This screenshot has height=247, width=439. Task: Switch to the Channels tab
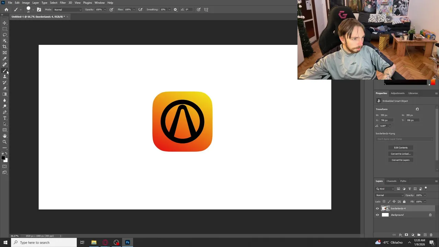click(x=391, y=181)
